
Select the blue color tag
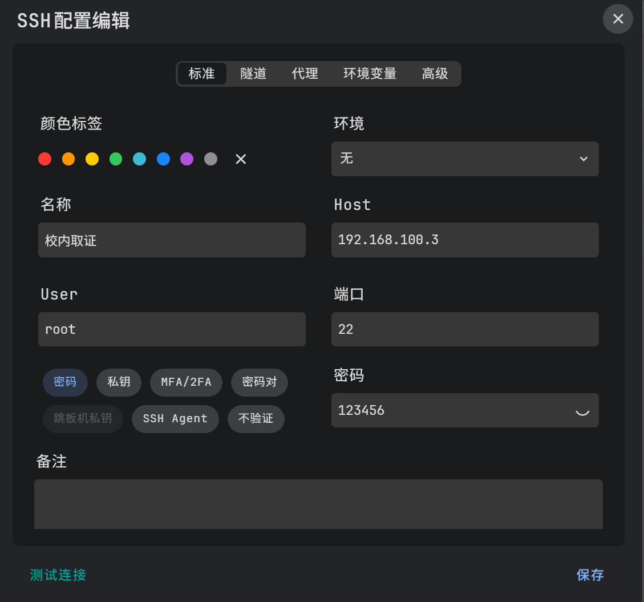(163, 159)
